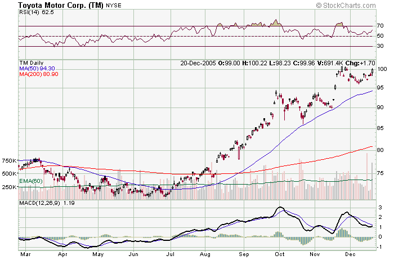Image resolution: width=394 pixels, height=260 pixels.
Task: Click the RSI 50 axis label
Action: 380,36
